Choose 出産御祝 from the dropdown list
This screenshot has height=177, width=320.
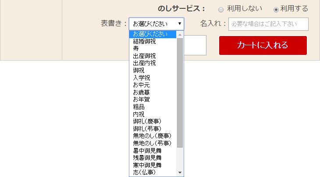[153, 56]
